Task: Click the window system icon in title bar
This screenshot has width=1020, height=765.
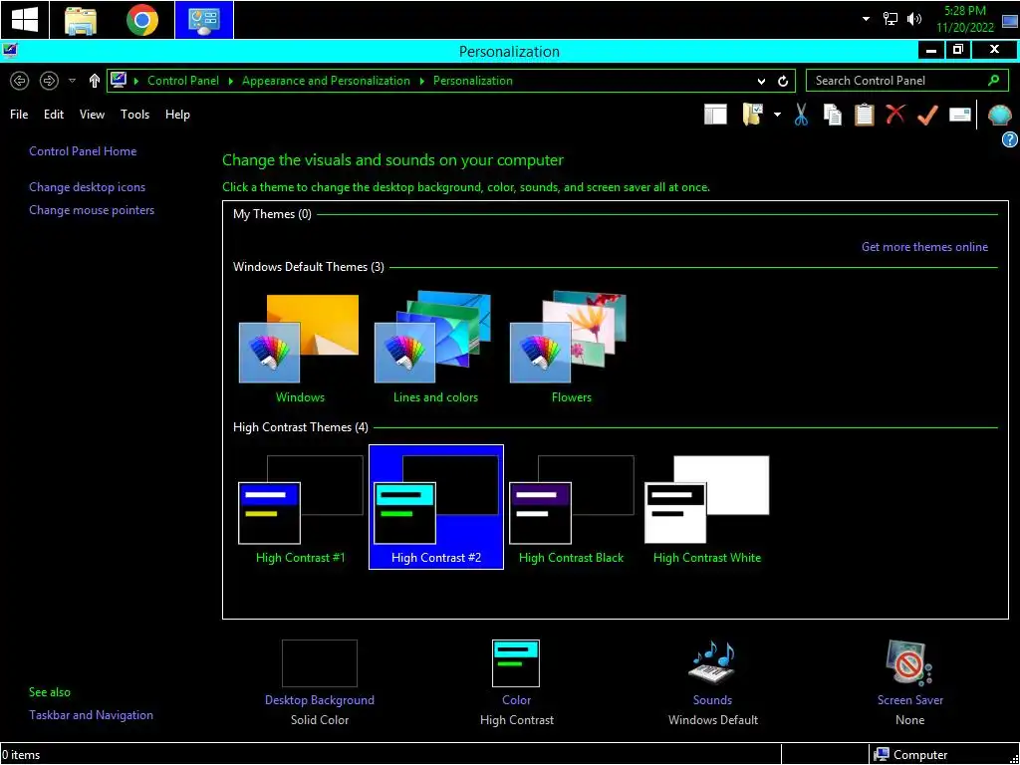Action: [10, 51]
